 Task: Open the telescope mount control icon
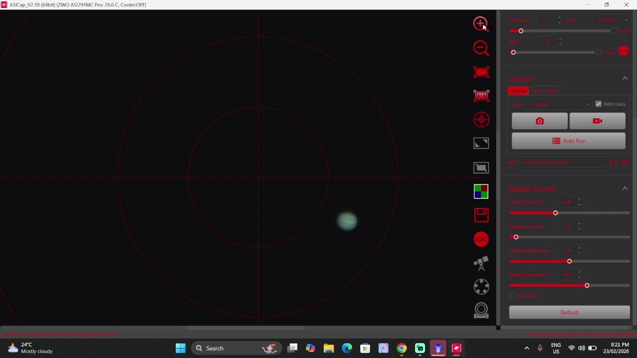[481, 263]
